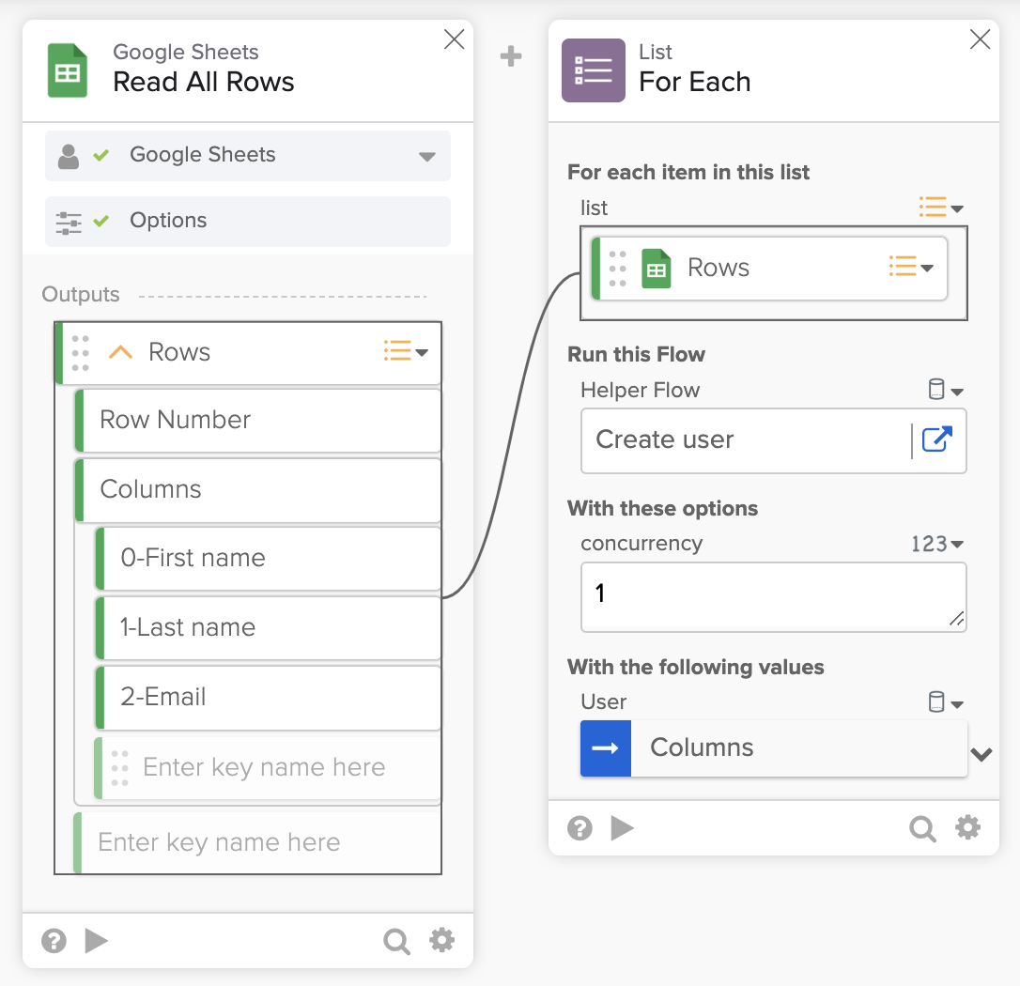The width and height of the screenshot is (1020, 986).
Task: Open the Helper Flow type dropdown
Action: (x=946, y=390)
